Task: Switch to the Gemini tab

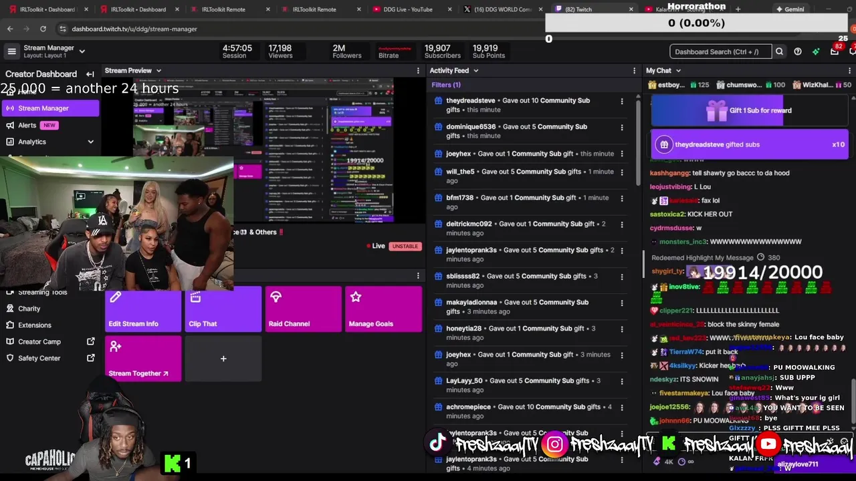Action: tap(790, 9)
